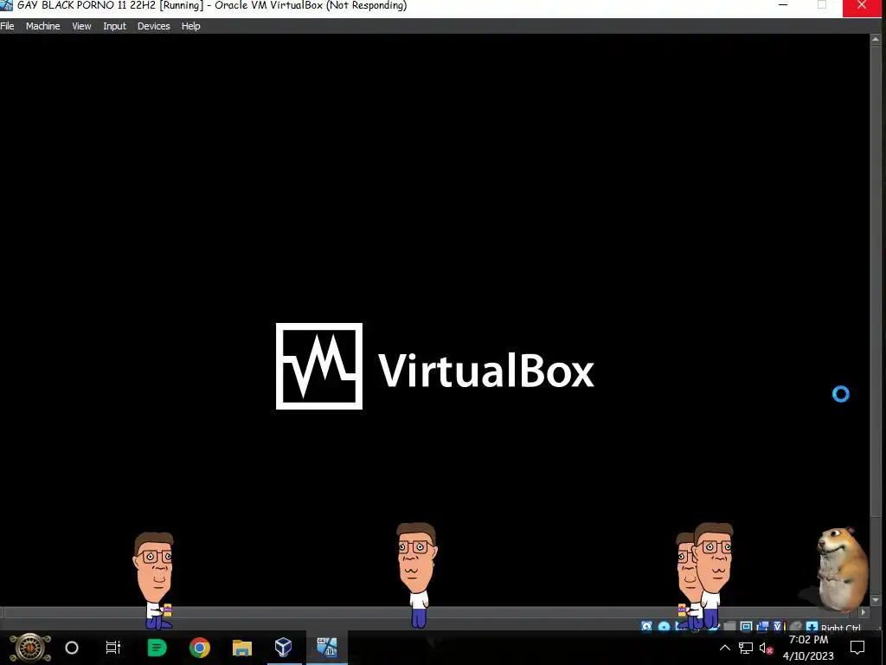Image resolution: width=886 pixels, height=665 pixels.
Task: Open the File menu
Action: pos(7,26)
